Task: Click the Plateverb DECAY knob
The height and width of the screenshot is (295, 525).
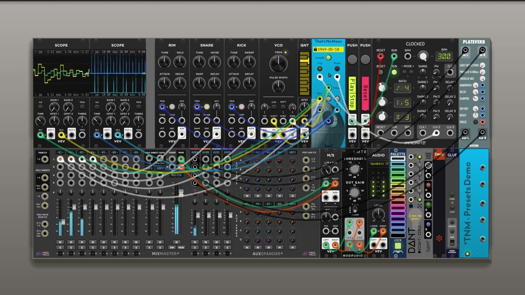Action: click(x=475, y=92)
